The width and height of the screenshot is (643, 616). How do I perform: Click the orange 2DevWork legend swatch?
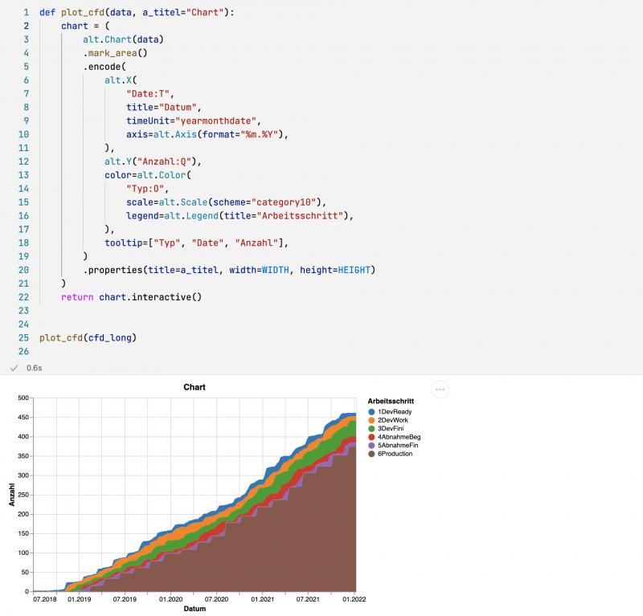(371, 420)
